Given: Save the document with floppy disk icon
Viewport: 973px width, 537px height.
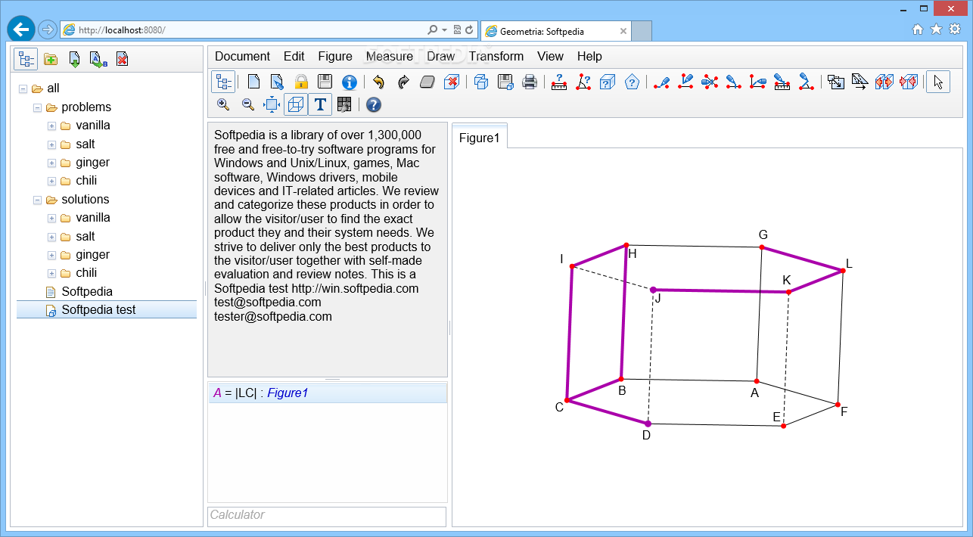Looking at the screenshot, I should (x=325, y=82).
